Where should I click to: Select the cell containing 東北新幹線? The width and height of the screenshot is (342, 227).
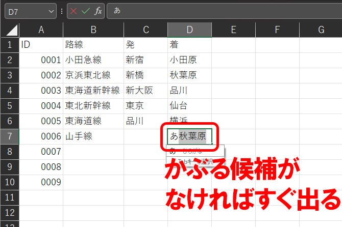tap(93, 106)
